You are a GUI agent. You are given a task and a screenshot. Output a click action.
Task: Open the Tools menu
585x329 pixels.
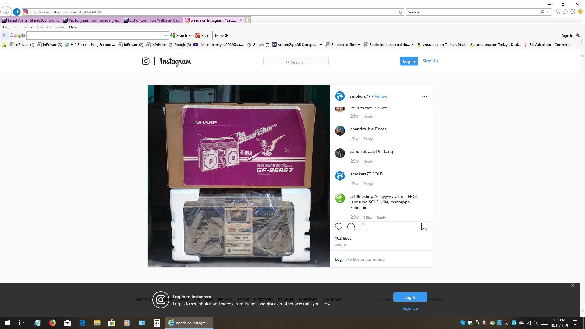60,27
